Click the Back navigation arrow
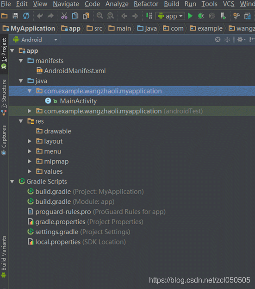This screenshot has width=255, height=289. [x=124, y=16]
